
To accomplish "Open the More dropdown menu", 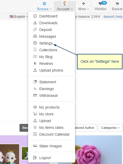I will point(83,6).
